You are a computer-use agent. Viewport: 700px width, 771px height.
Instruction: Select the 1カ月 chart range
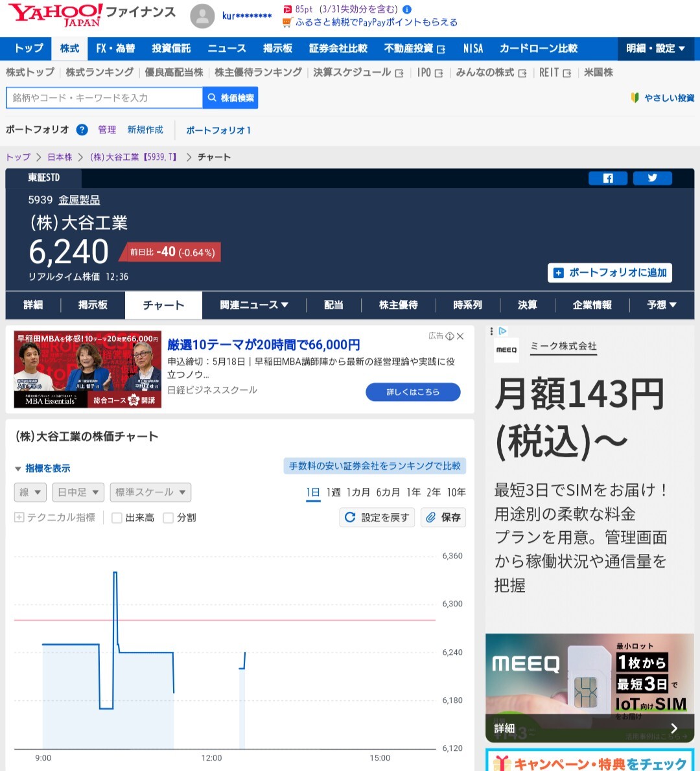pyautogui.click(x=358, y=492)
